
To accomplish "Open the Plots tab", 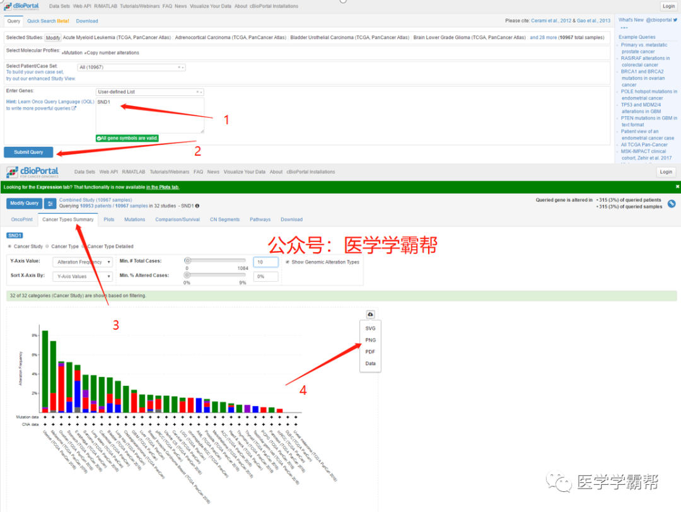I will (109, 219).
